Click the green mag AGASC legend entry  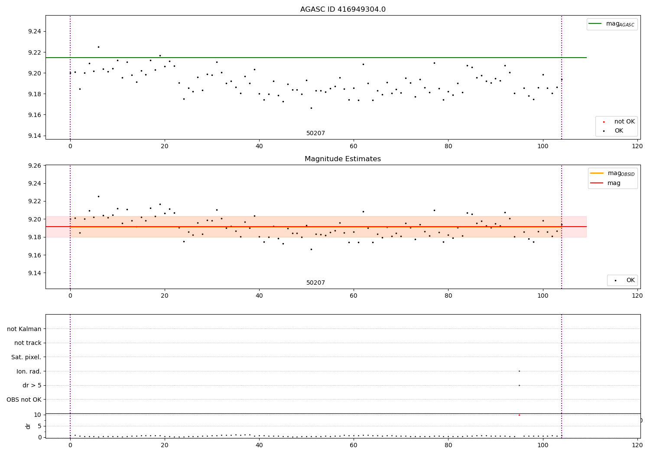(x=612, y=24)
